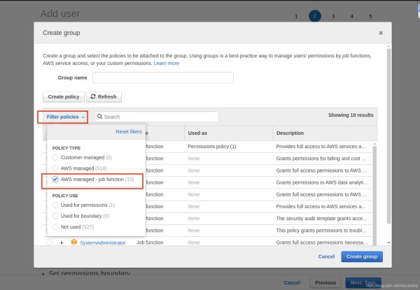Click the Description column header
The width and height of the screenshot is (420, 290).
pos(290,133)
